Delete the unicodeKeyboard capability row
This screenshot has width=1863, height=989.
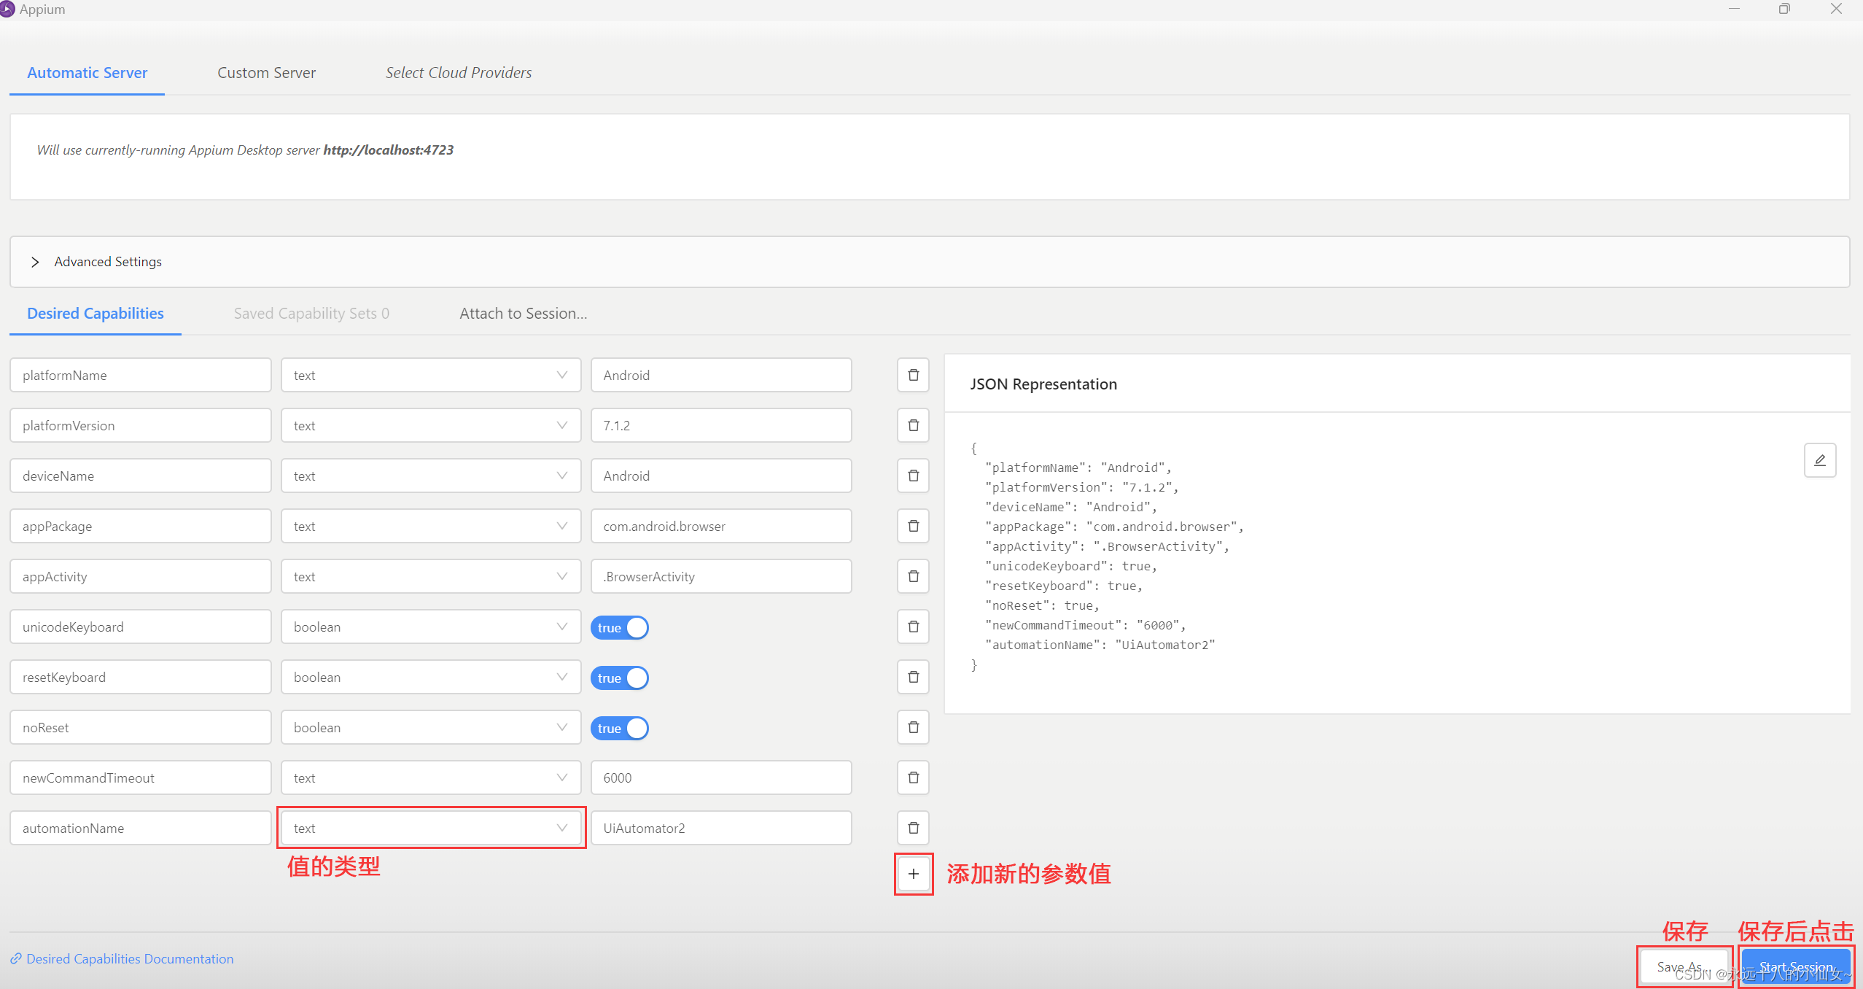point(913,627)
